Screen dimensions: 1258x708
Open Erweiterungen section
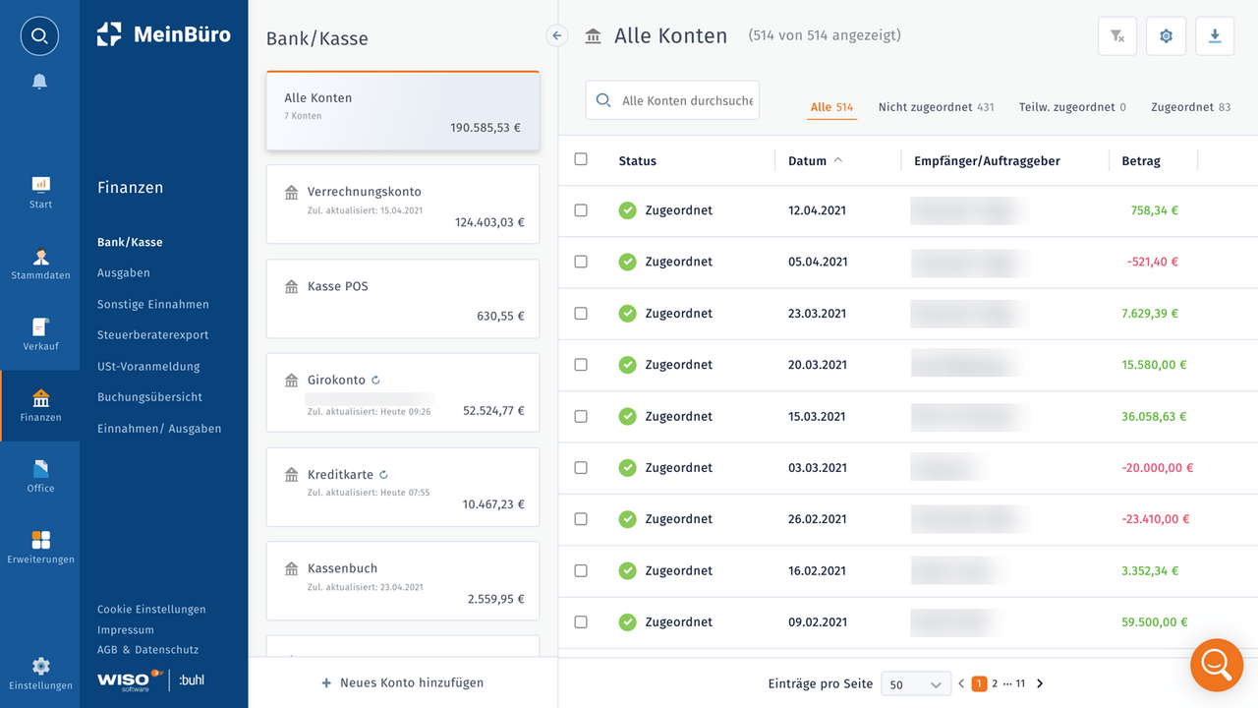pyautogui.click(x=40, y=548)
